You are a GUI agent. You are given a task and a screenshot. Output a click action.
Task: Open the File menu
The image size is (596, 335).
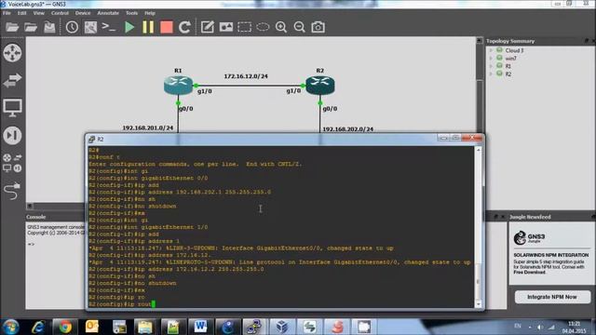(x=7, y=13)
